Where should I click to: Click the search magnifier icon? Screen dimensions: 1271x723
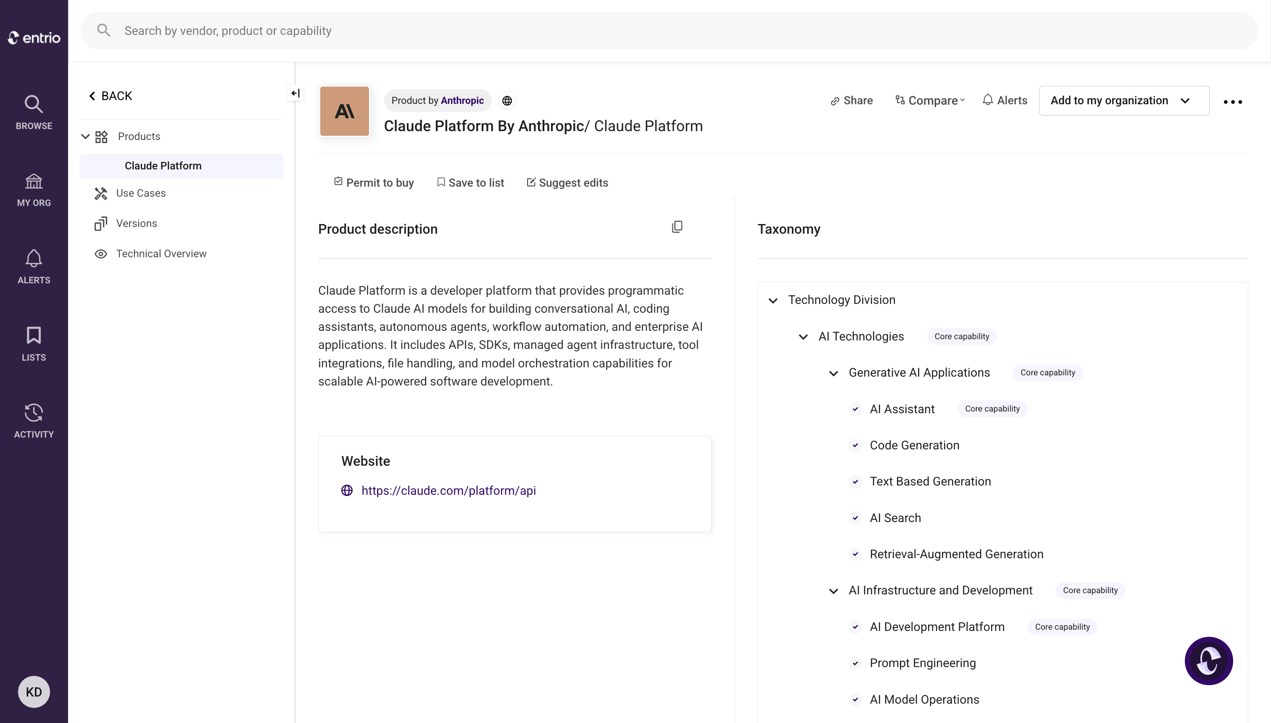(x=103, y=30)
